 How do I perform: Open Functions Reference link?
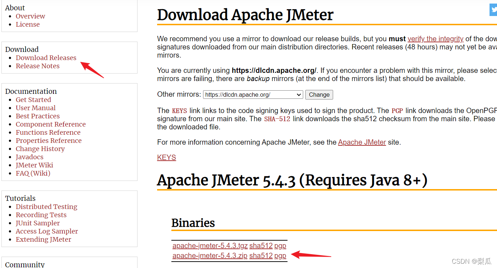click(48, 132)
